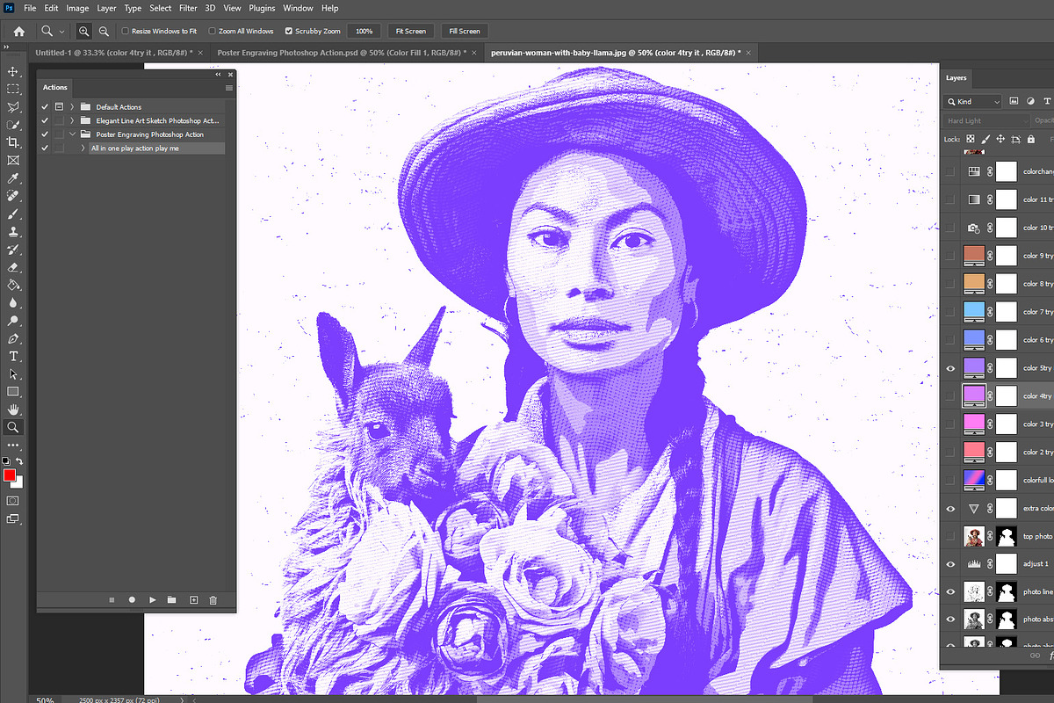The height and width of the screenshot is (703, 1054).
Task: Open the Image menu
Action: [77, 8]
